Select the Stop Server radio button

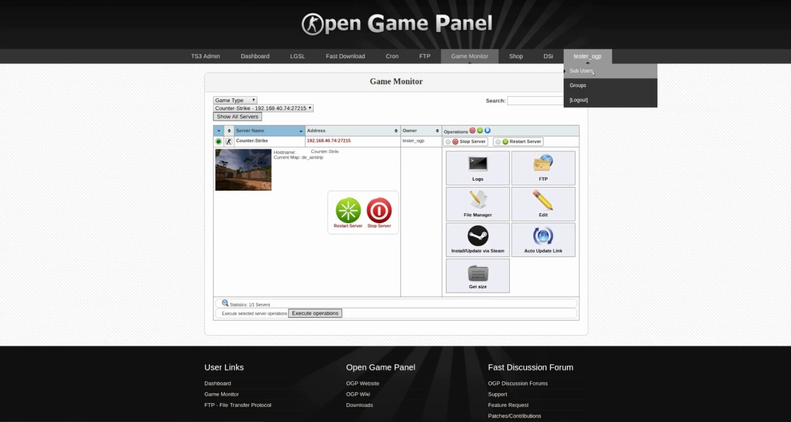tap(448, 142)
